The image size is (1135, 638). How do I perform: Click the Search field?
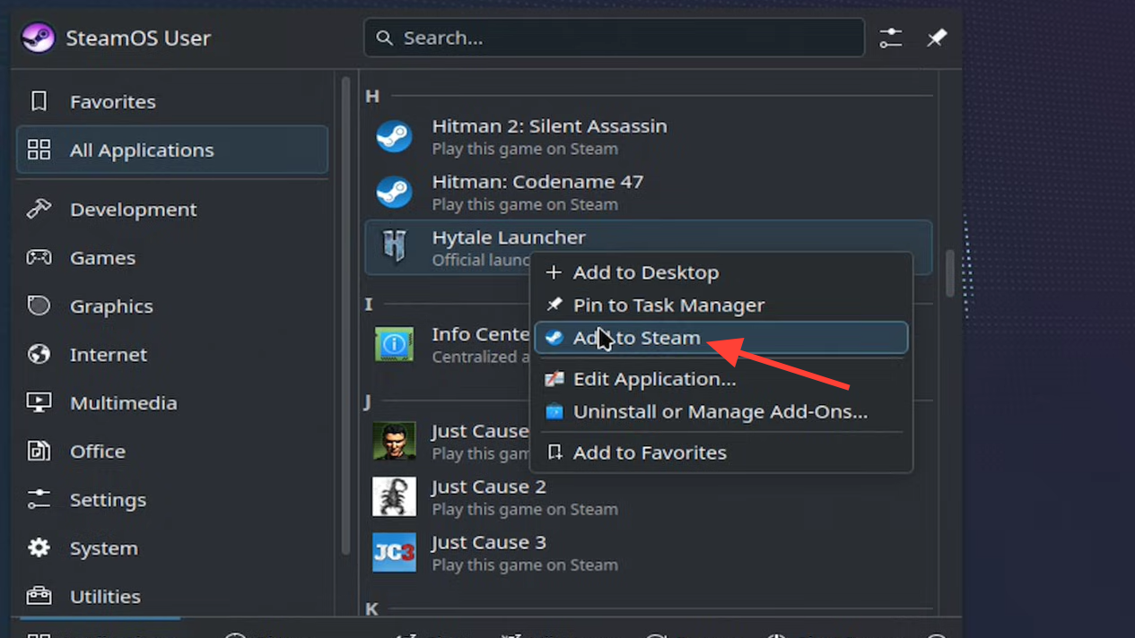click(615, 38)
